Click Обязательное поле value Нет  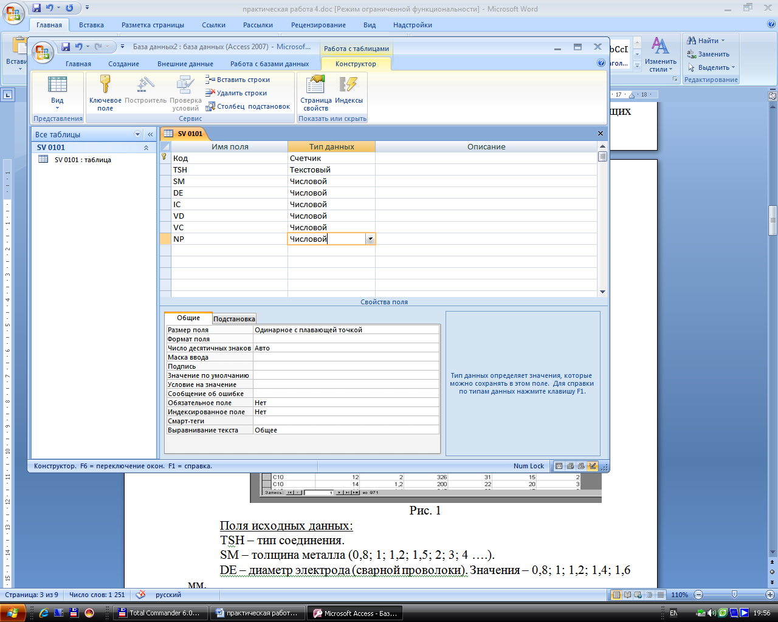[346, 403]
